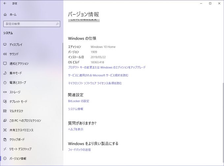
Task: Click the この PC へのプロジェクション icon
Action: coord(5,120)
